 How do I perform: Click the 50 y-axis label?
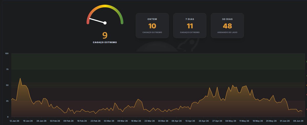tap(7, 85)
